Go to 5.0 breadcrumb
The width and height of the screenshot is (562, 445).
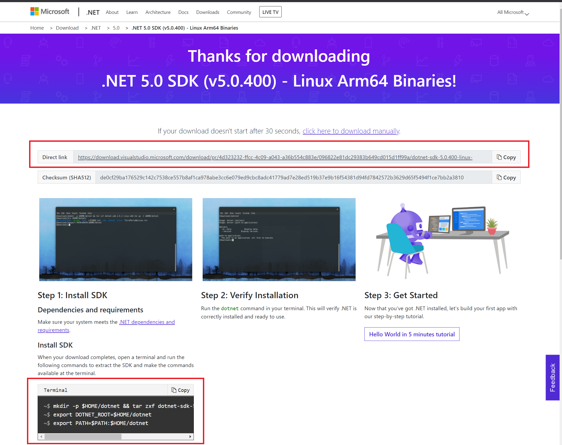point(116,28)
